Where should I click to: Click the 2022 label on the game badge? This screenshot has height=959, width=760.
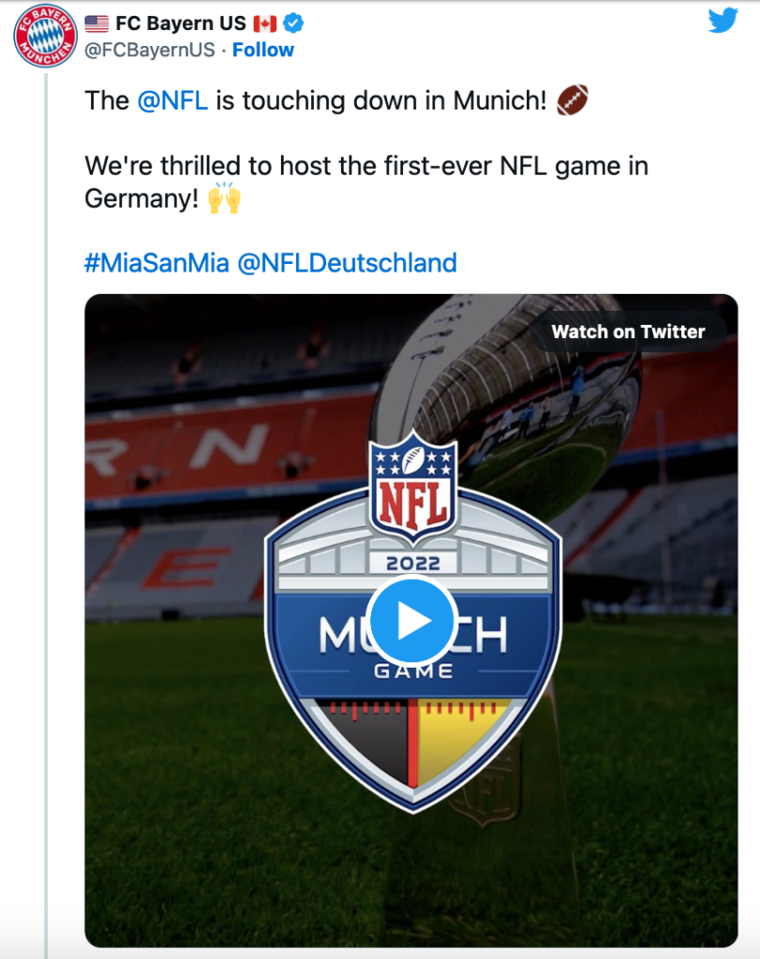[413, 563]
